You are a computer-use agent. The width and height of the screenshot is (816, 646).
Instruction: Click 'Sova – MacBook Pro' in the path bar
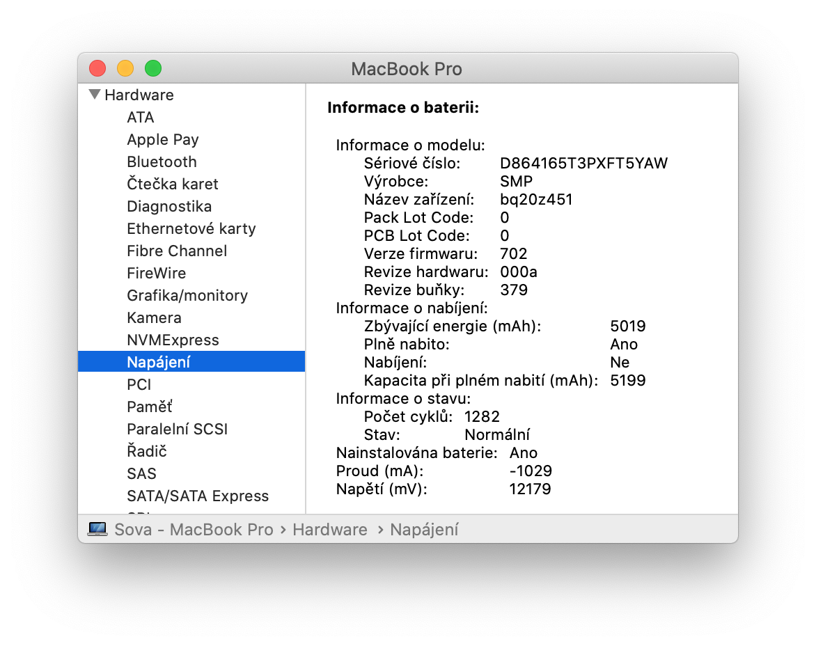[194, 530]
